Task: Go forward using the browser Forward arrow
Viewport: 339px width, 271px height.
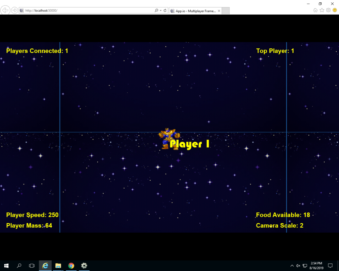Action: 15,10
